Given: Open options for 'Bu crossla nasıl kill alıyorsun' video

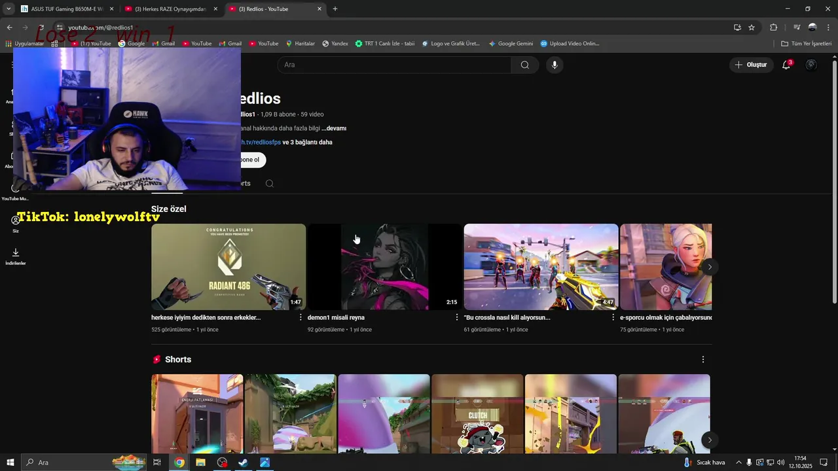Looking at the screenshot, I should tap(613, 317).
